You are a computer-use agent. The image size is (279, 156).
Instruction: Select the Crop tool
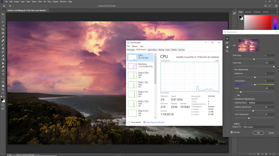(x=3, y=30)
